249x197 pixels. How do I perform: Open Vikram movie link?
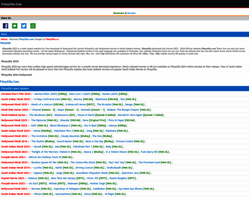pos(38,194)
